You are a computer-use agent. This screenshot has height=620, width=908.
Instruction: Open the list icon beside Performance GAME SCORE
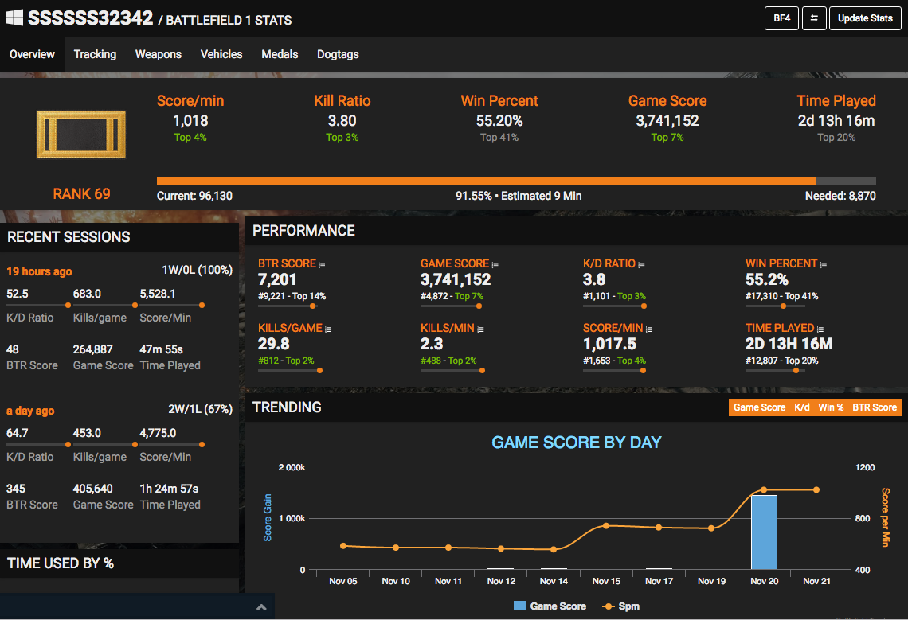(x=495, y=264)
